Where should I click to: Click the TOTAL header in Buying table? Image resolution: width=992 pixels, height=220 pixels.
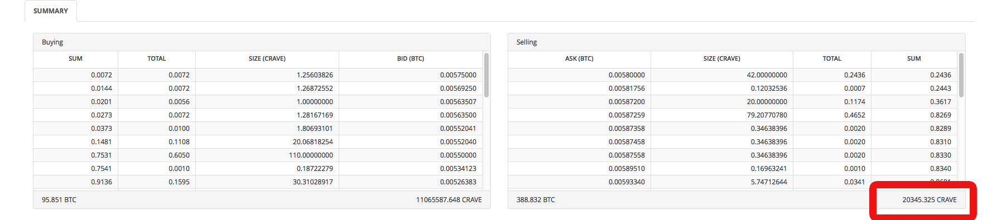[157, 58]
